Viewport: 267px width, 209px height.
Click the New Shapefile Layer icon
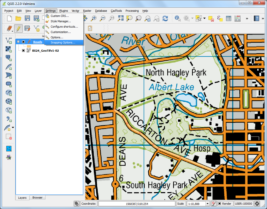point(7,128)
